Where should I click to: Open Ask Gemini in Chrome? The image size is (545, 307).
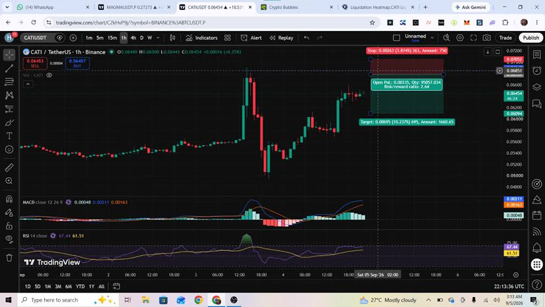point(471,7)
